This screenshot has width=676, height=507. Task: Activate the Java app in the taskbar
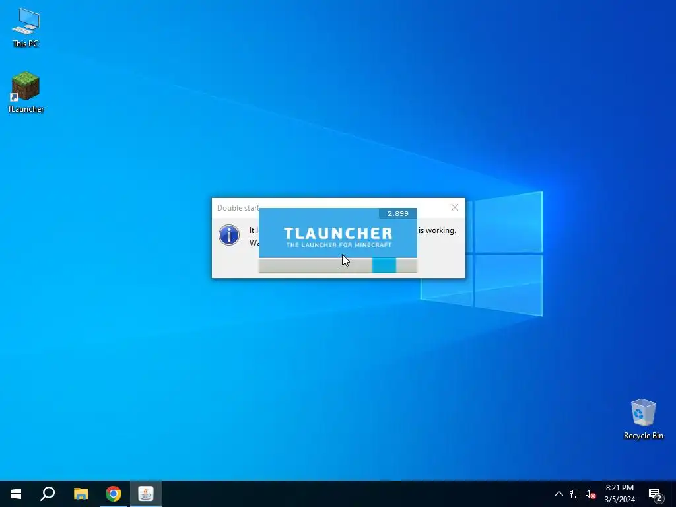146,494
